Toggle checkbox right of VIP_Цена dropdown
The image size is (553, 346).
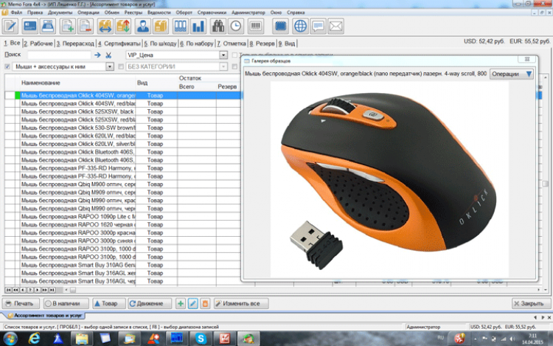pyautogui.click(x=234, y=55)
